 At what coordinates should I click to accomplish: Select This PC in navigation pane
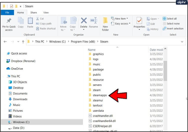click(13, 76)
